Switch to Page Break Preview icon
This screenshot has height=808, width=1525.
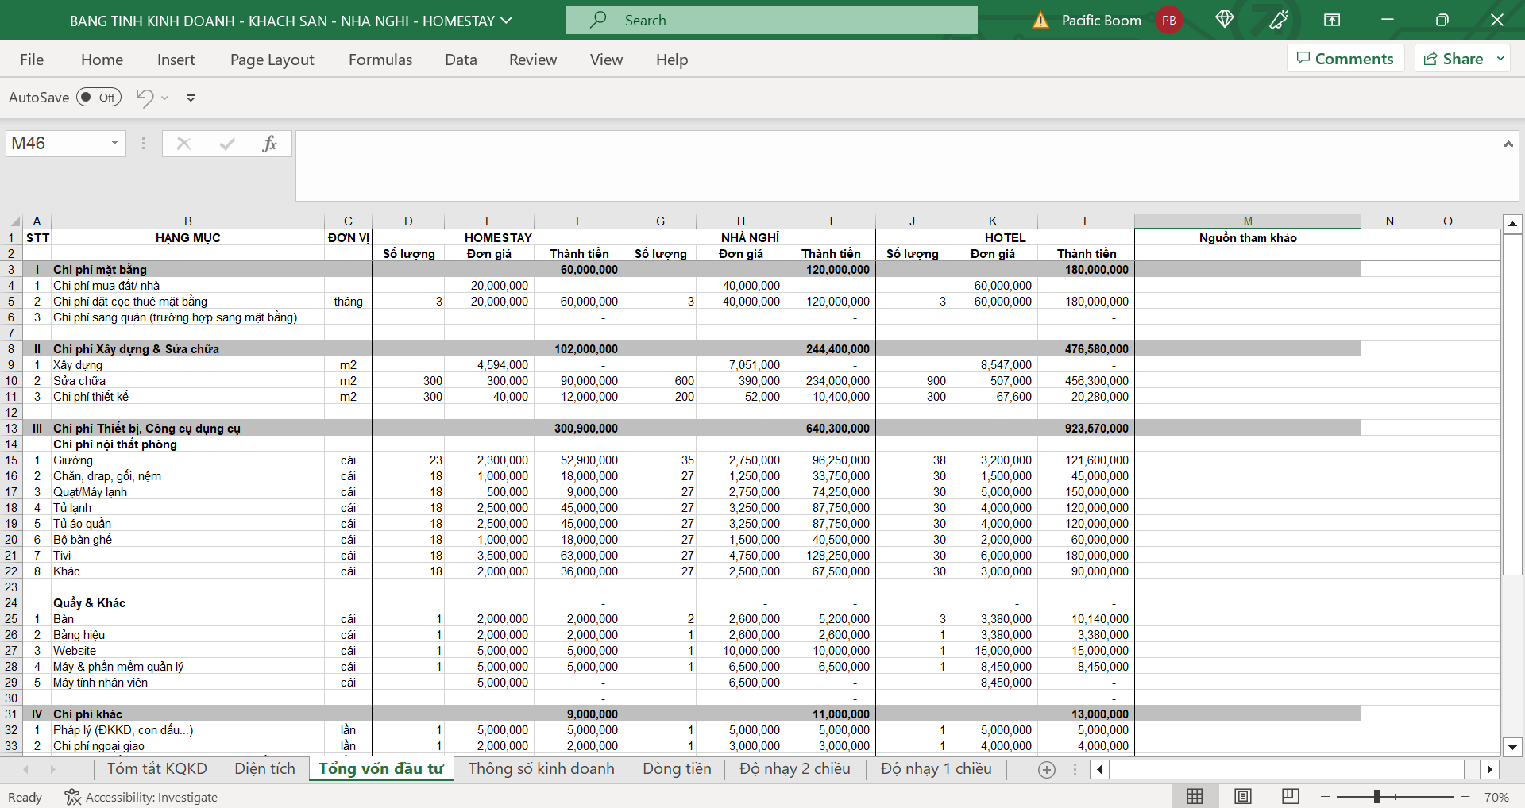click(1291, 796)
